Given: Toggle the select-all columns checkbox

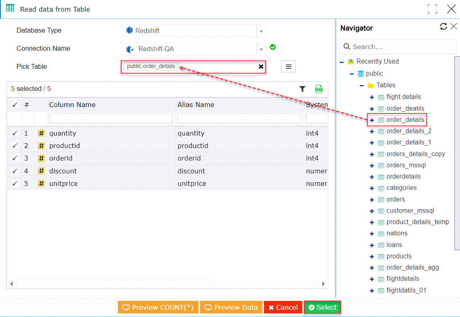Looking at the screenshot, I should click(x=14, y=105).
